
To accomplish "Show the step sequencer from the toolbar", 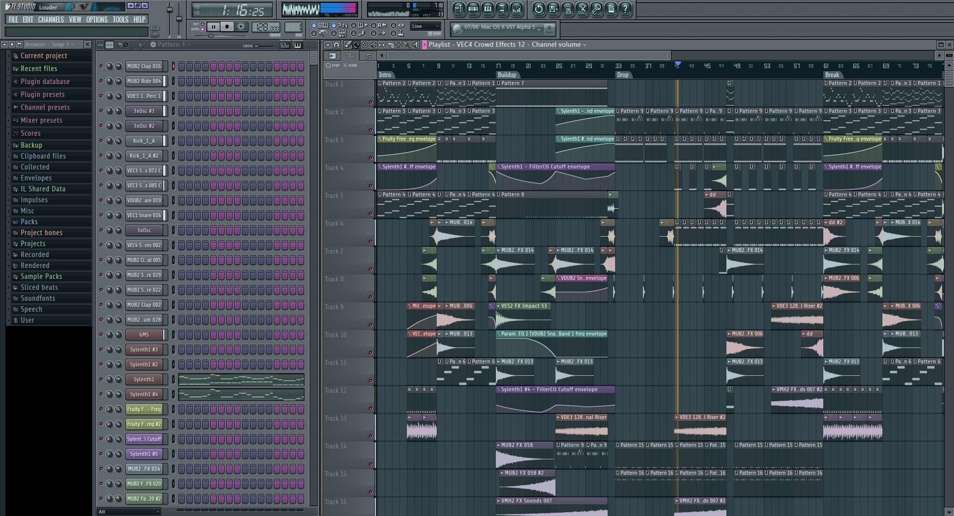I will tap(473, 9).
